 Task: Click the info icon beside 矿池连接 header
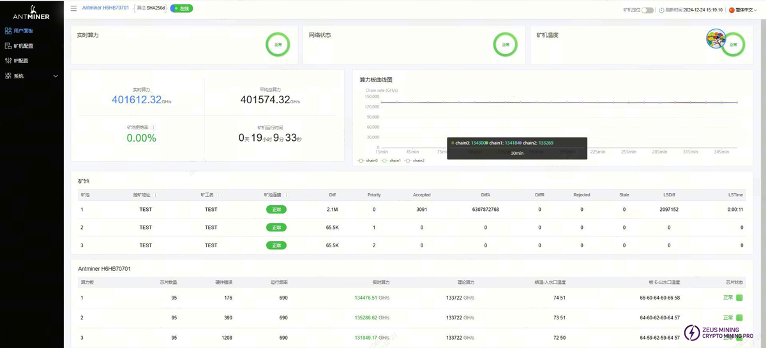pos(286,195)
